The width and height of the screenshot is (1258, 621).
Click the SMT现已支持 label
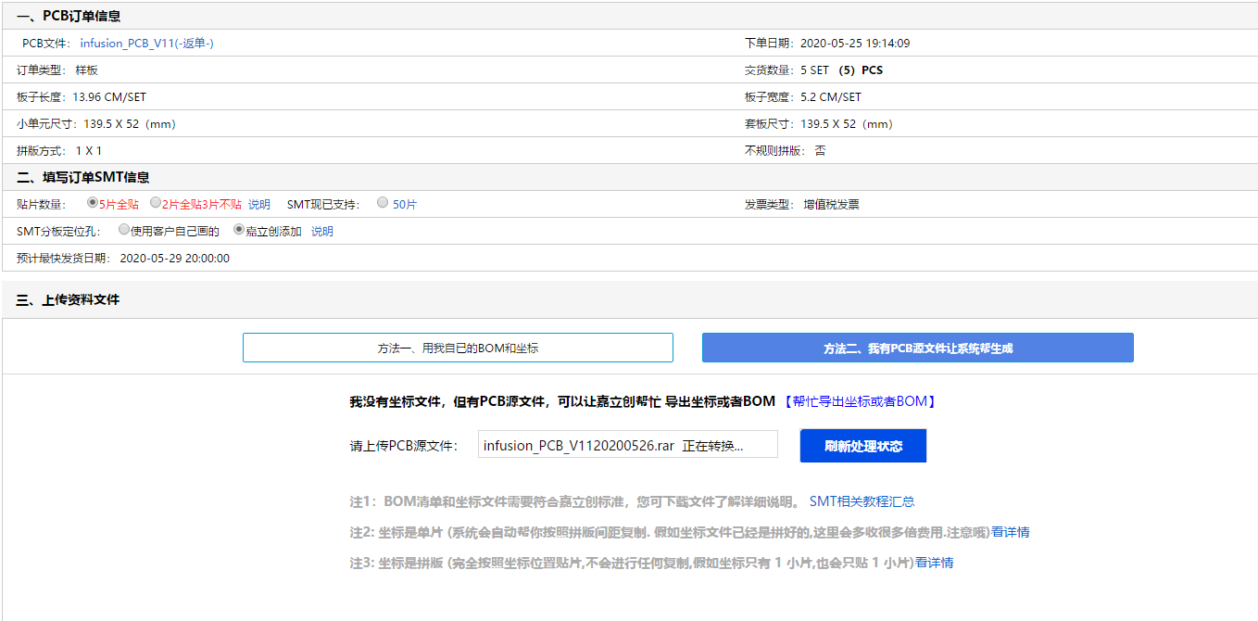pos(324,205)
